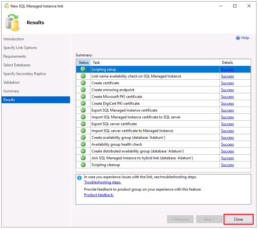Click green check for Availability group health check

pyautogui.click(x=83, y=144)
